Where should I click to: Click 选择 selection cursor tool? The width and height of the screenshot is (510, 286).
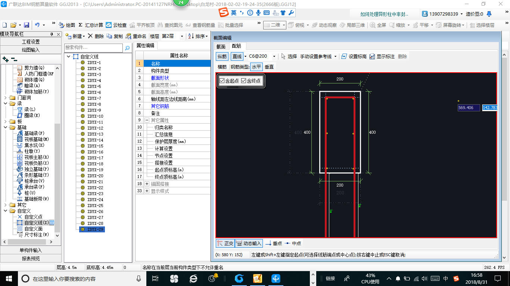[289, 56]
